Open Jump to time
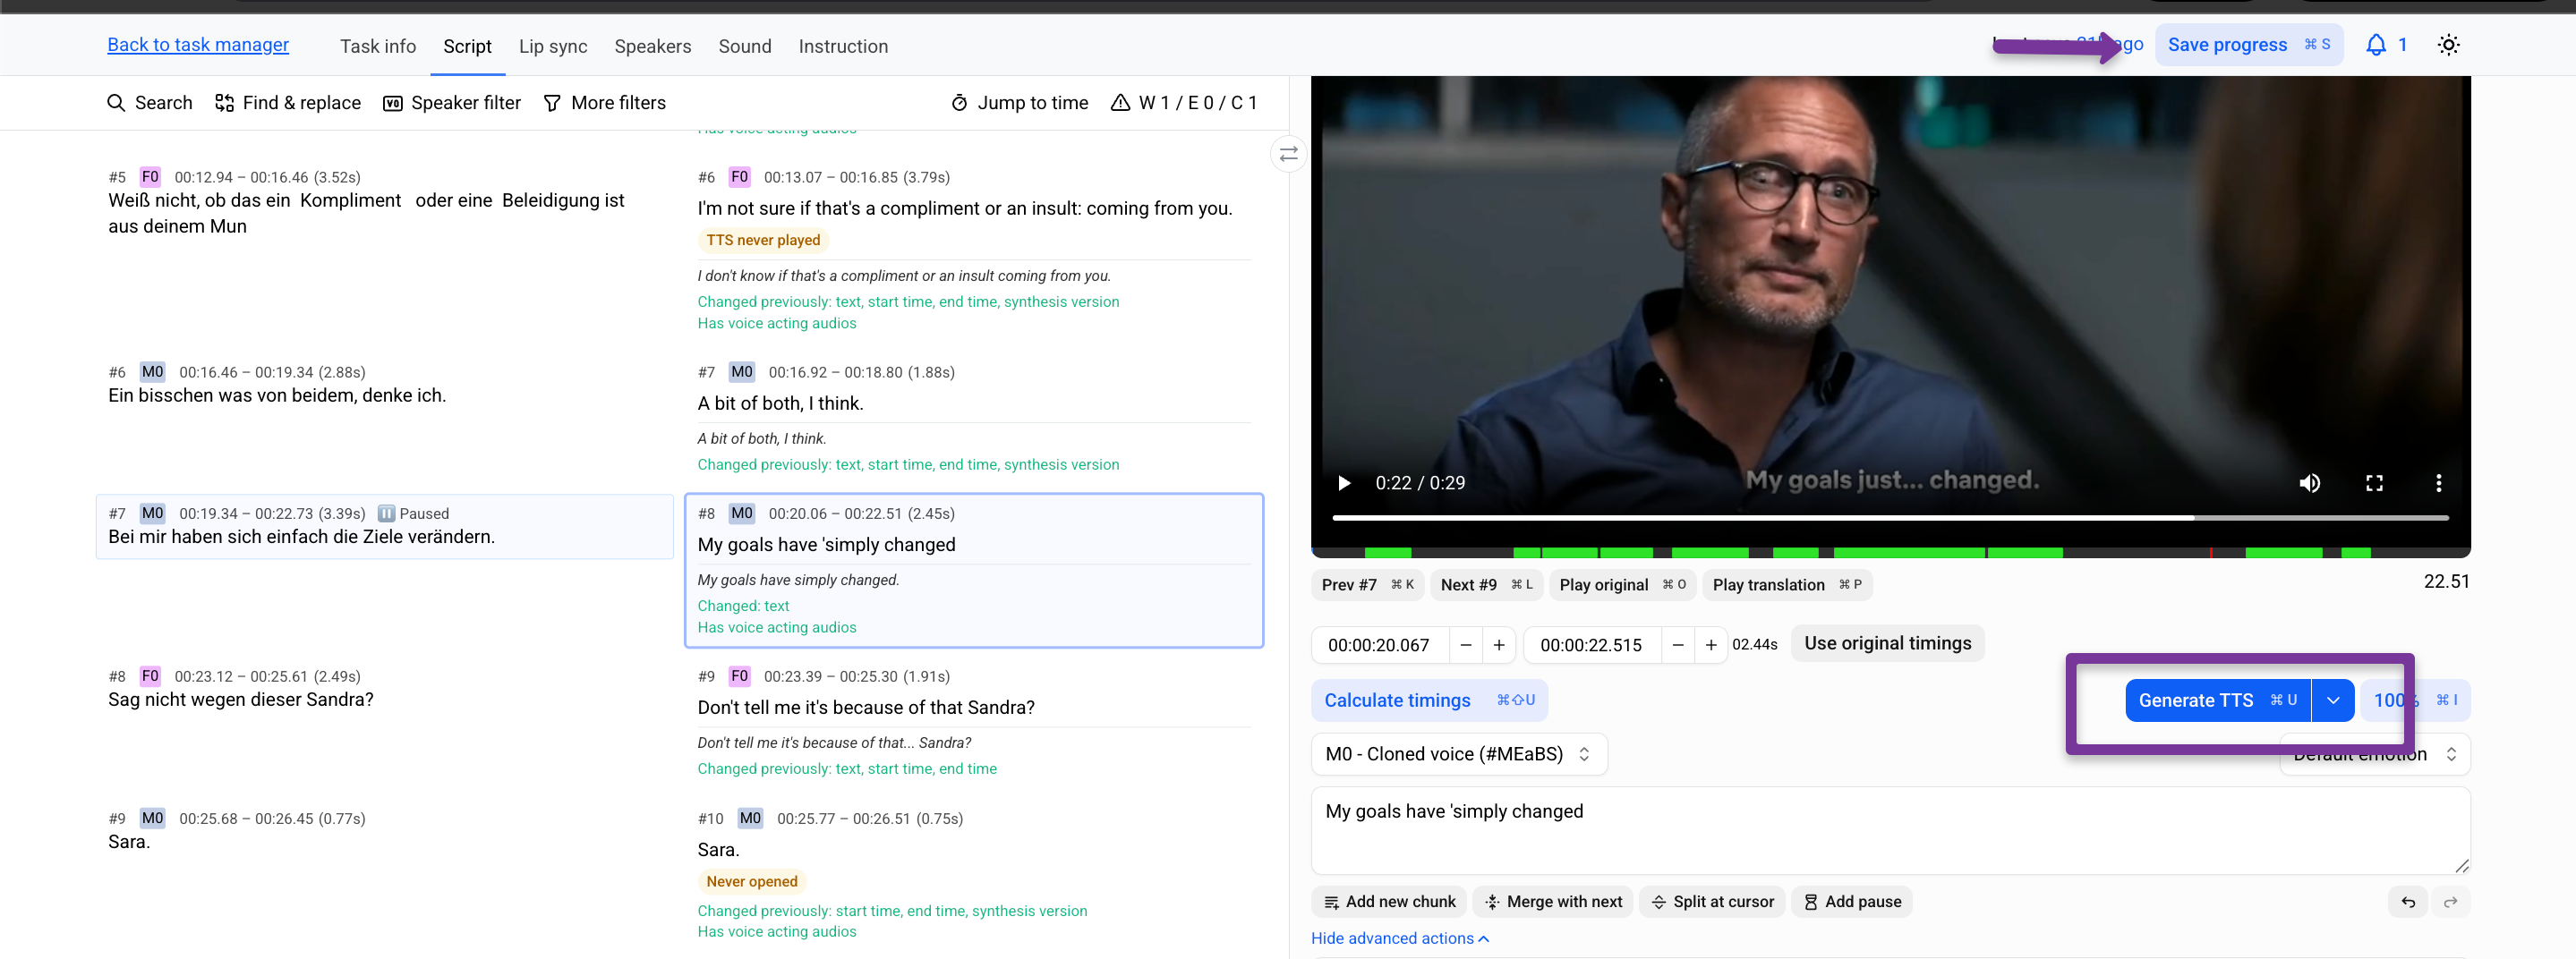Screen dimensions: 2576x959 pos(1019,103)
